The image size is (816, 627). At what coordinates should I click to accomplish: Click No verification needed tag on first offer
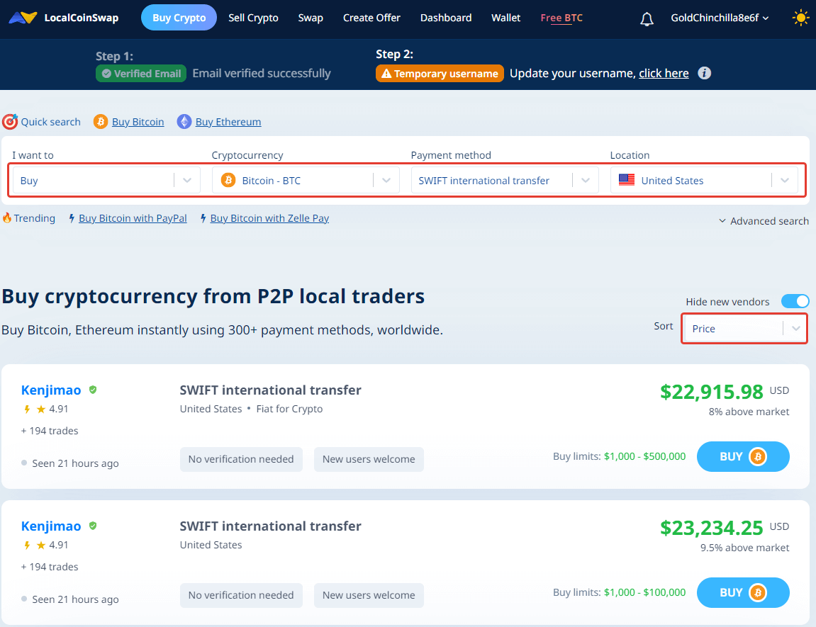pyautogui.click(x=241, y=460)
